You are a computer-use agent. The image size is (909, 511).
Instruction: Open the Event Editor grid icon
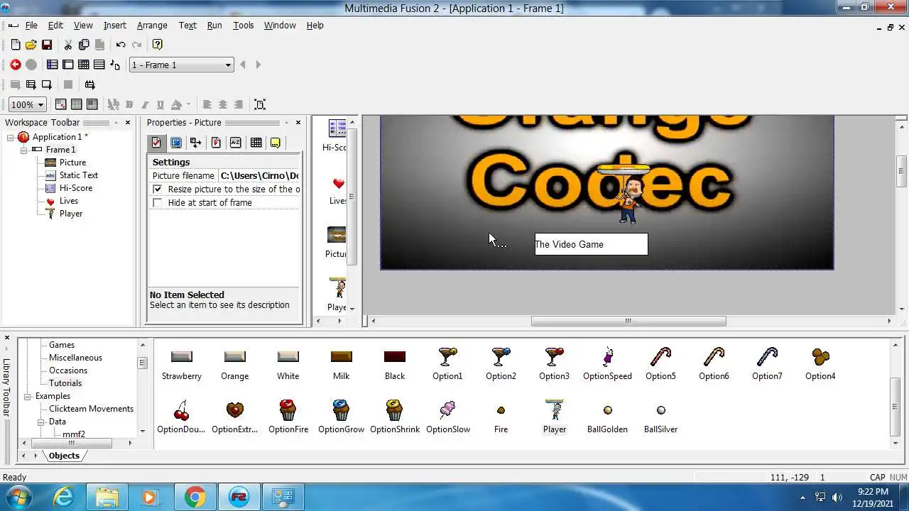coord(84,65)
